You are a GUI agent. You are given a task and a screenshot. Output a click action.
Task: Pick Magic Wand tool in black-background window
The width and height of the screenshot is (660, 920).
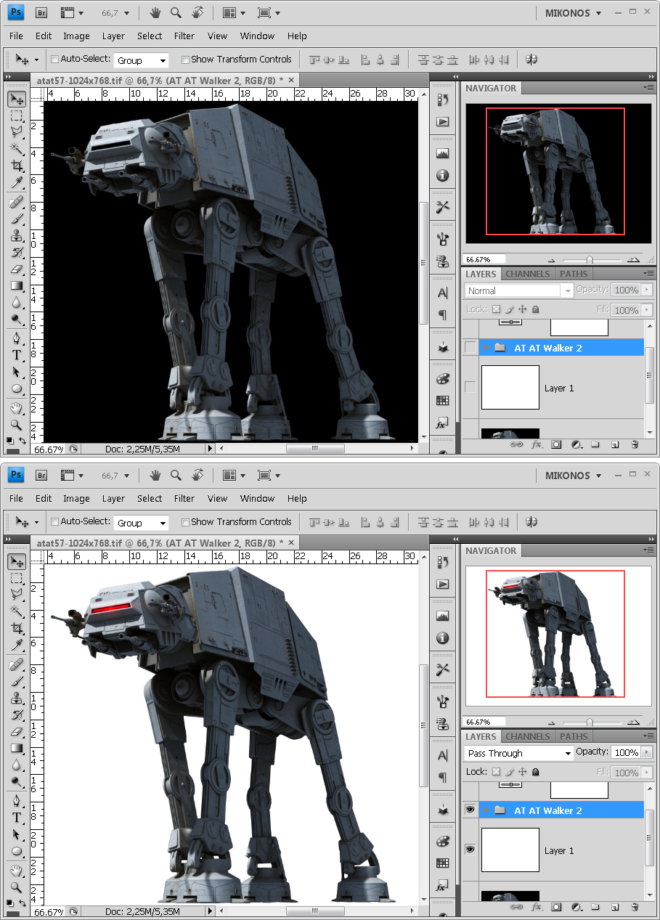click(x=17, y=149)
